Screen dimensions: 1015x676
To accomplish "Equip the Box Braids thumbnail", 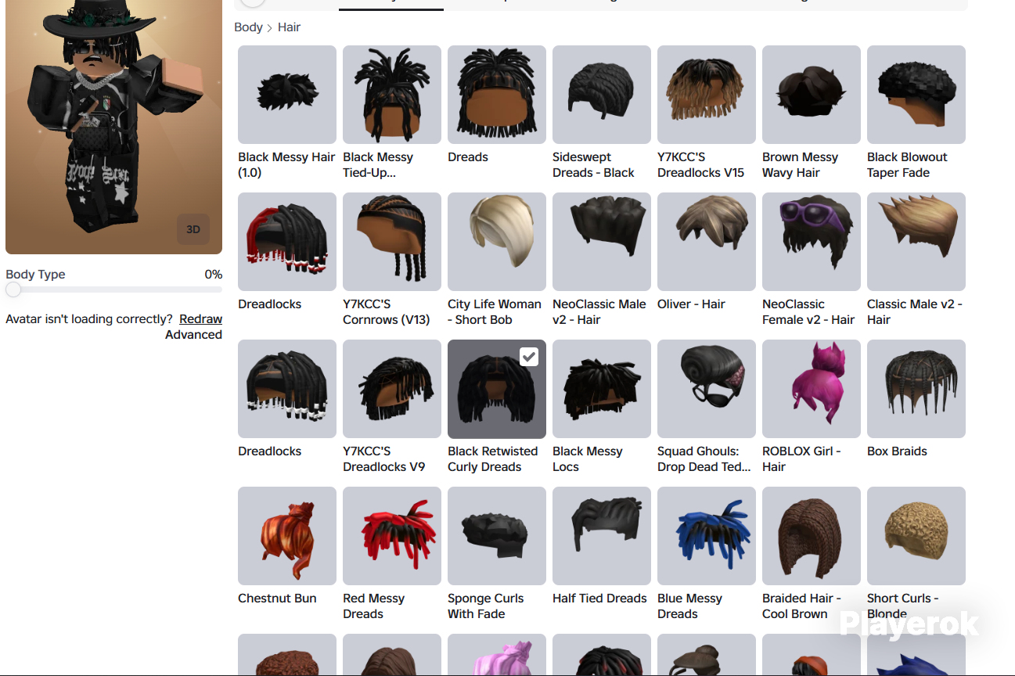I will [916, 389].
